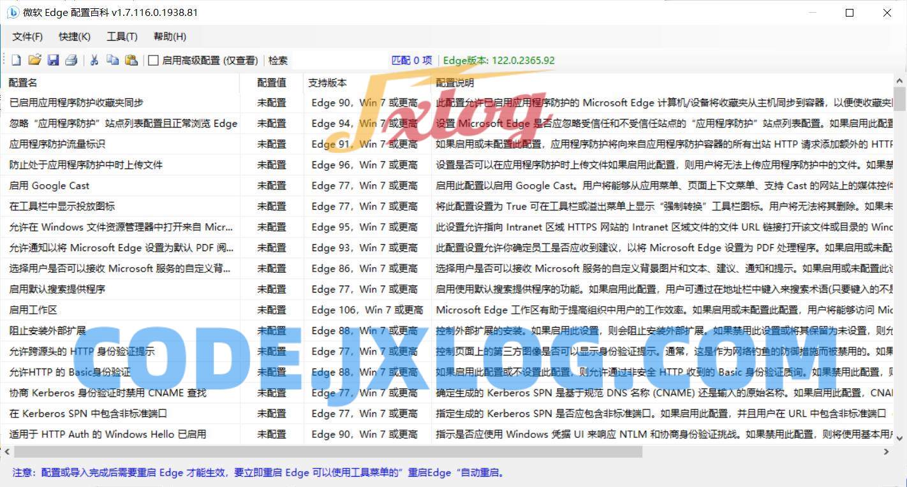Select the 启用 Google Cast configuration row

point(128,185)
